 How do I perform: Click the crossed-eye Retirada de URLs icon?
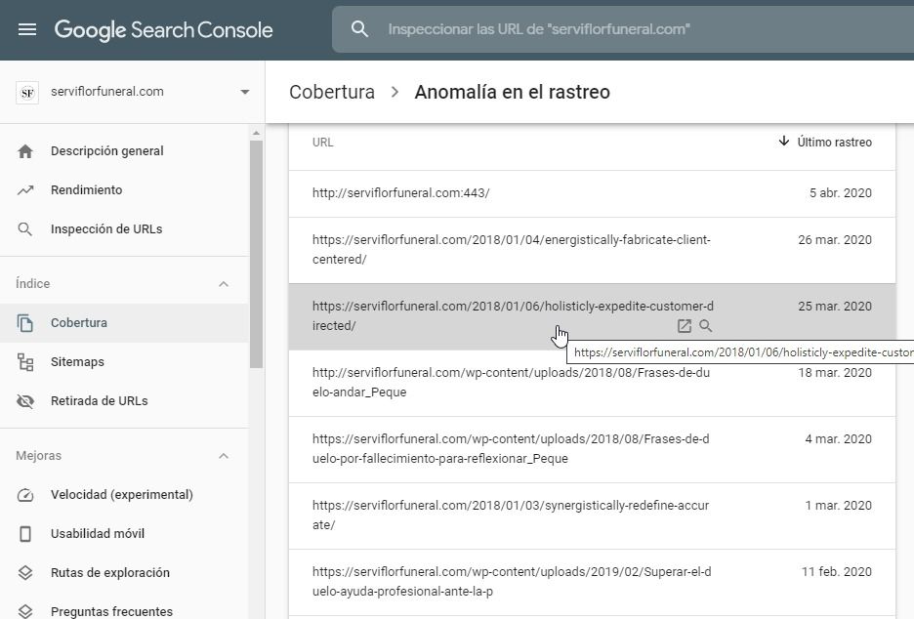[x=25, y=401]
